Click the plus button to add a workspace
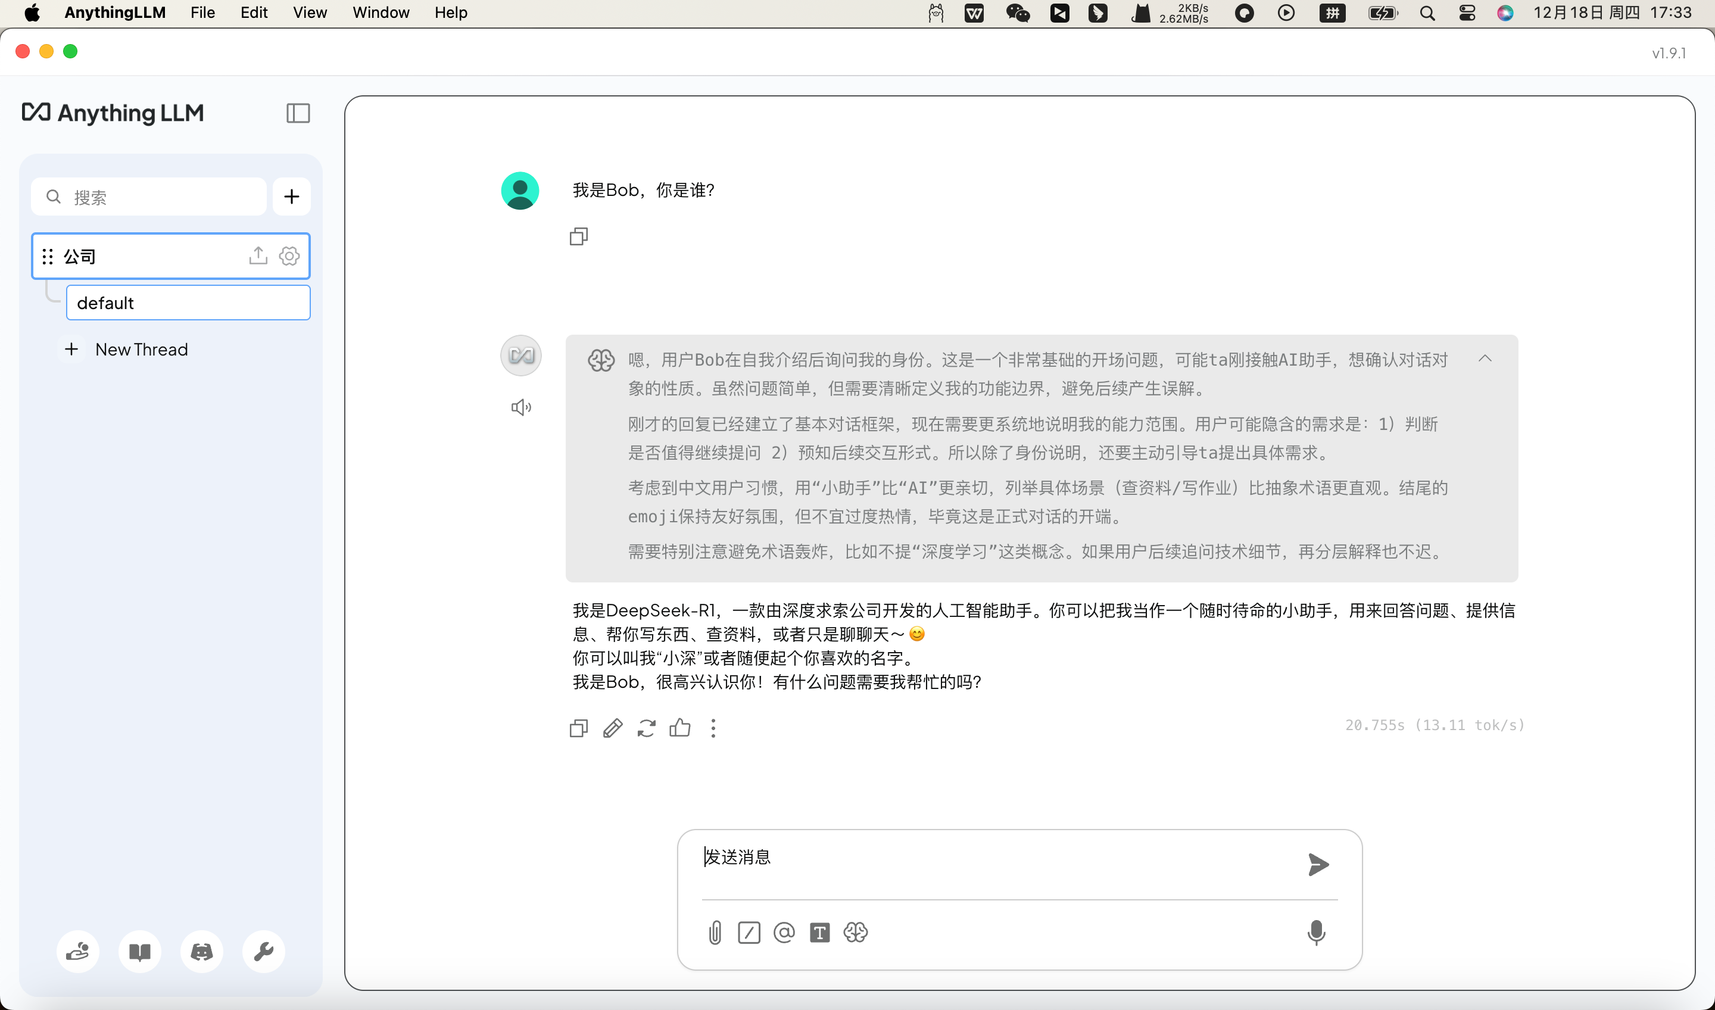The image size is (1715, 1010). 291,197
